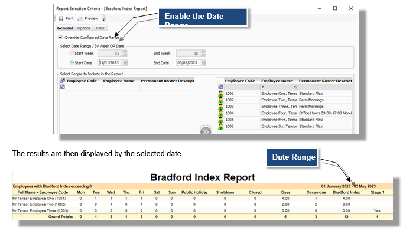Select the 'Employee Four, Tens' name cell
Screen dimensions: 406x231
(279, 113)
